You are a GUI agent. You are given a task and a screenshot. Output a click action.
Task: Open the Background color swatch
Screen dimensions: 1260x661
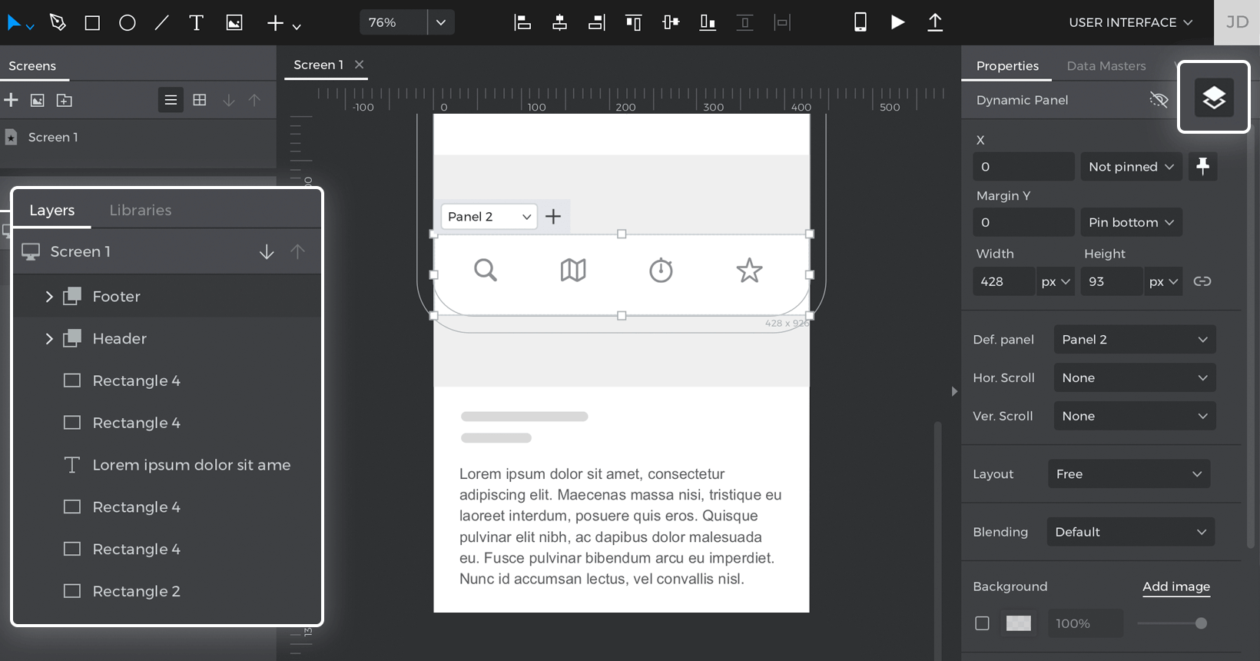[1019, 623]
